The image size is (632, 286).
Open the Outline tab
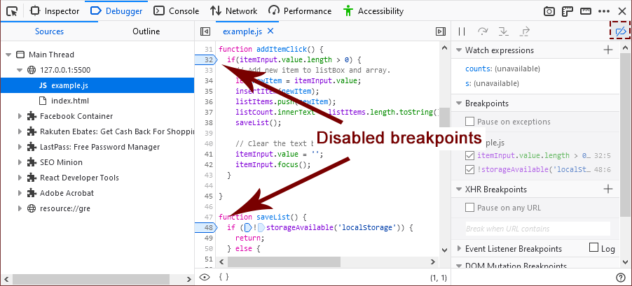click(x=146, y=31)
